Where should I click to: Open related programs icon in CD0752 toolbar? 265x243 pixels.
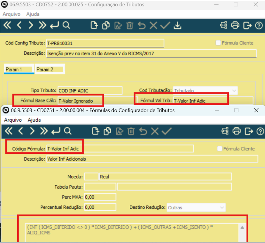click(x=224, y=25)
